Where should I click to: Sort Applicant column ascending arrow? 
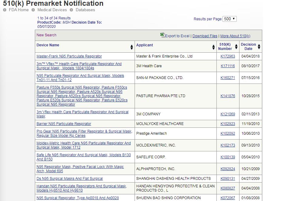pos(213,46)
